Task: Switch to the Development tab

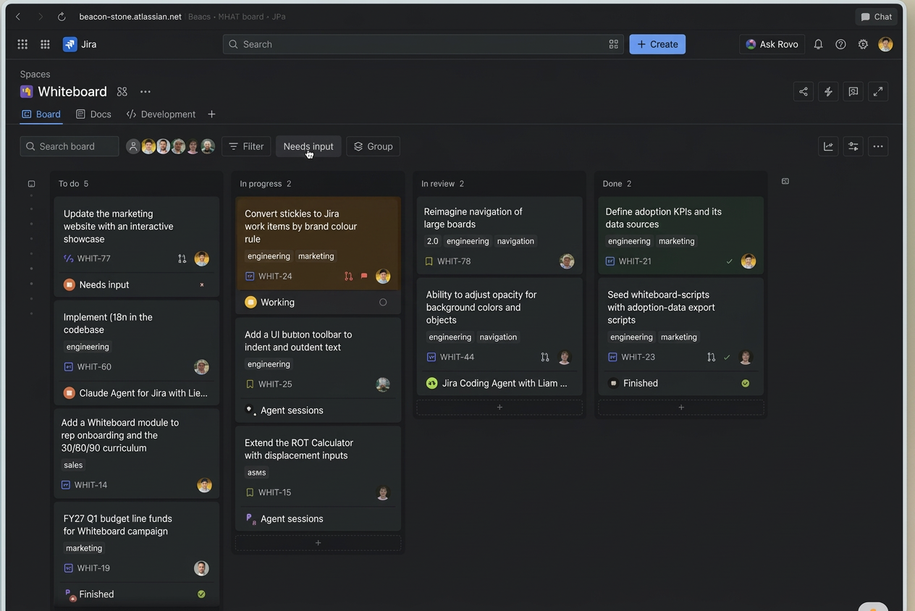Action: pyautogui.click(x=161, y=114)
